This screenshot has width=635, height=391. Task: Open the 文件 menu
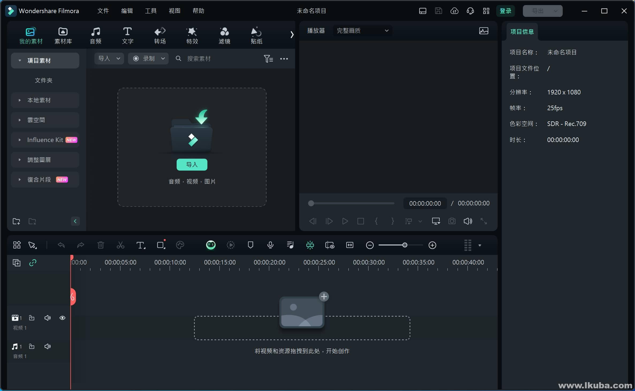tap(103, 11)
